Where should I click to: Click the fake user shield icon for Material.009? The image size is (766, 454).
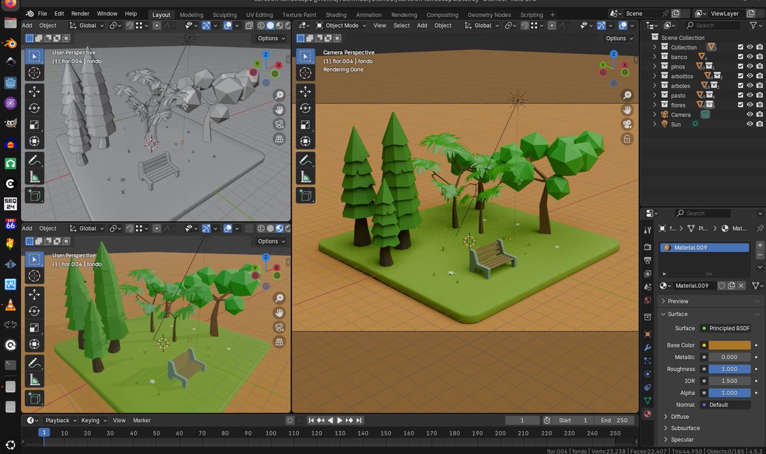click(721, 285)
